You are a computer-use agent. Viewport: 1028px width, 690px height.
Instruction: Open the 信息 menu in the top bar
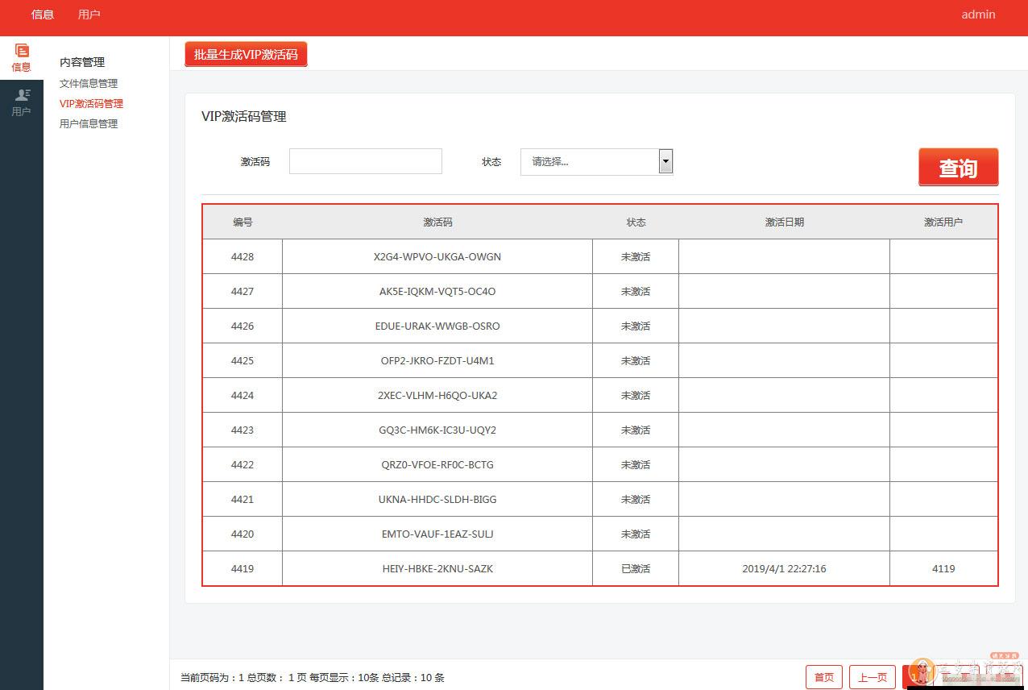click(43, 15)
